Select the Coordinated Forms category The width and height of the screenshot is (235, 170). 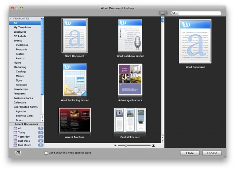click(26, 107)
